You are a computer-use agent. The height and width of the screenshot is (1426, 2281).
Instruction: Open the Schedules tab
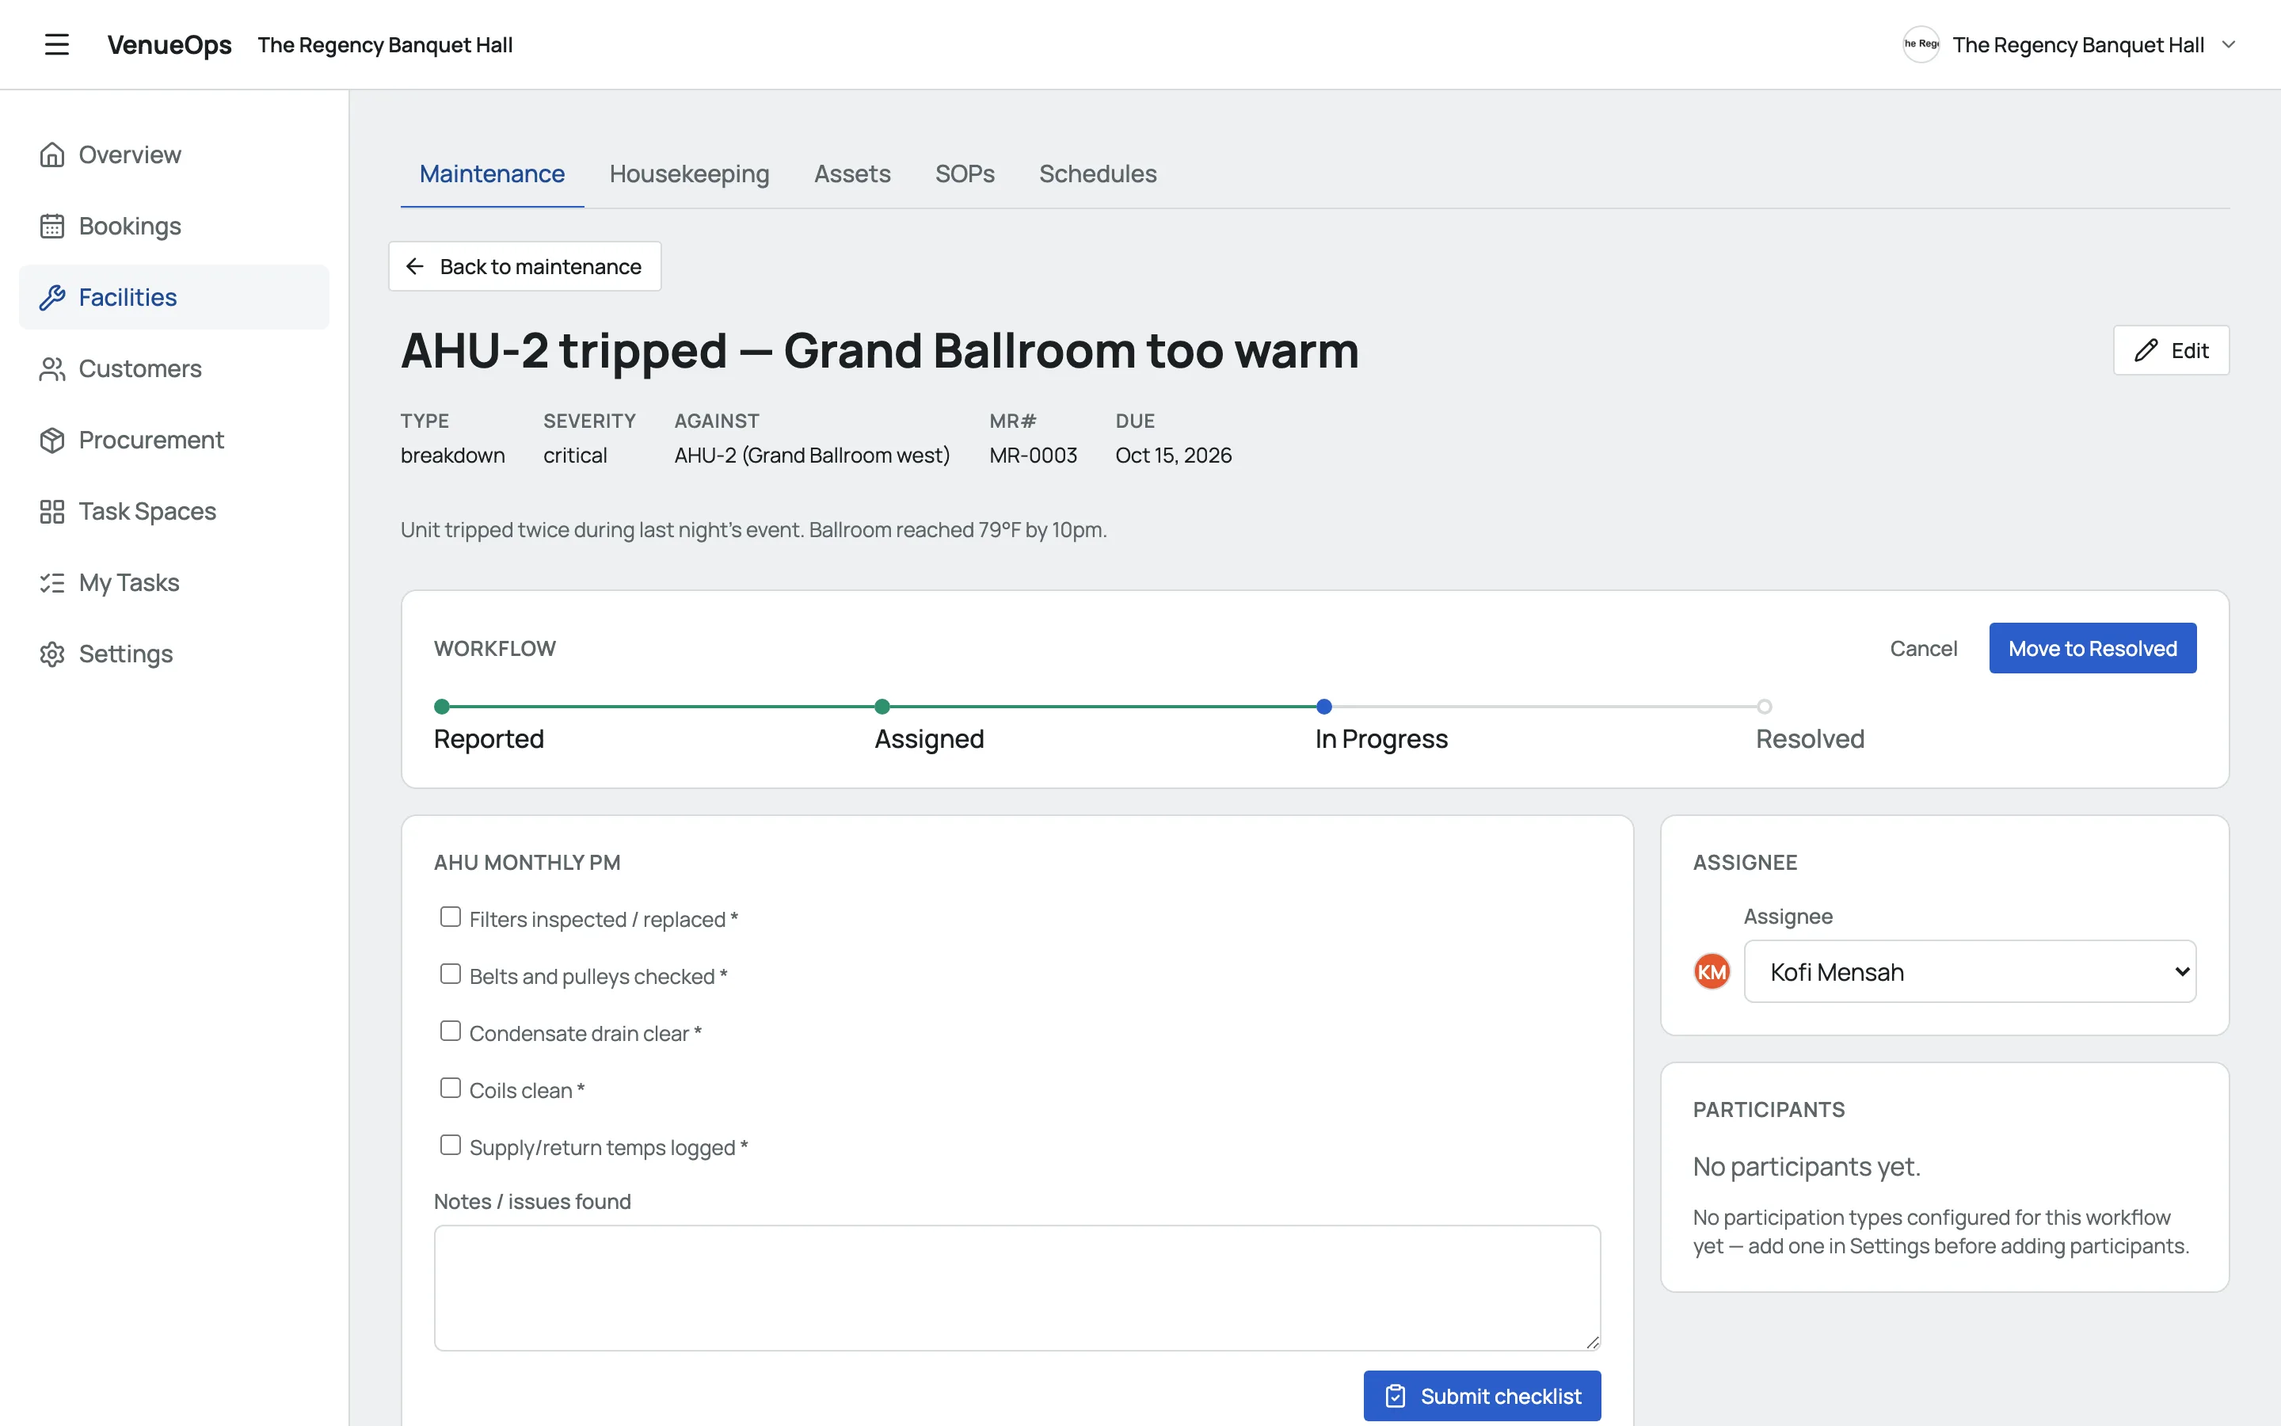tap(1098, 173)
